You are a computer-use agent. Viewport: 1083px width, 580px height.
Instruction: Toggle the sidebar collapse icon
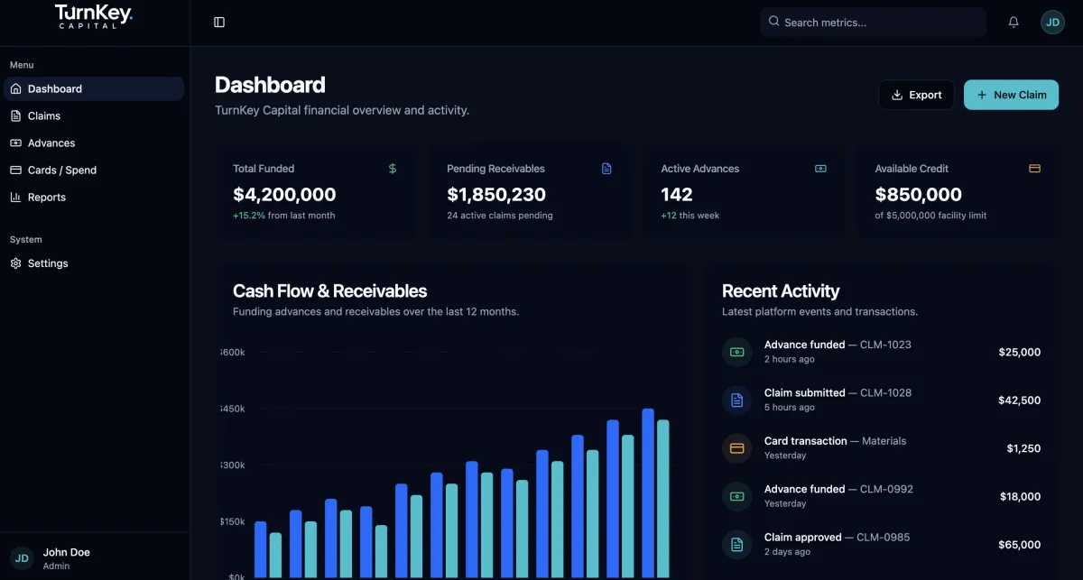[219, 23]
